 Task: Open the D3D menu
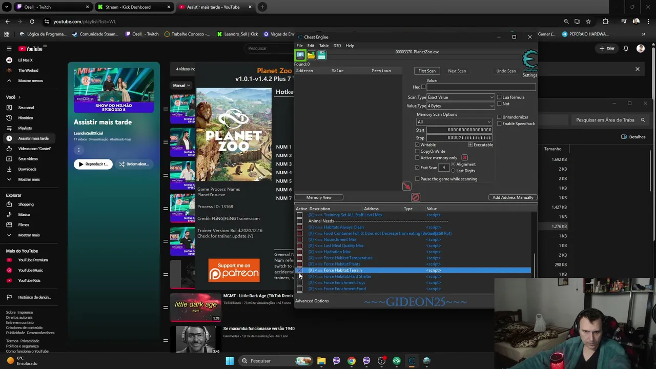(337, 46)
